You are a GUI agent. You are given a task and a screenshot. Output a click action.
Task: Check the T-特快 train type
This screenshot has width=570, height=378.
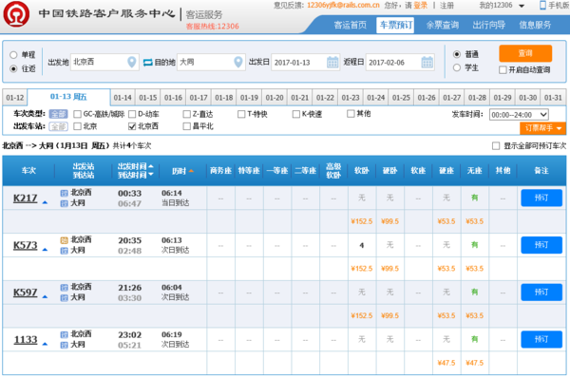click(x=241, y=114)
